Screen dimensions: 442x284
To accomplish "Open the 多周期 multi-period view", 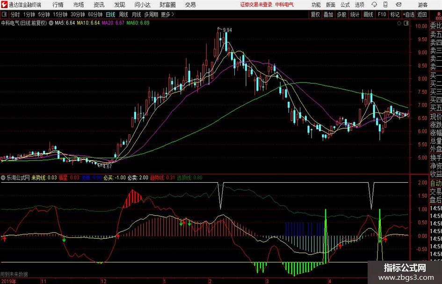I will (151, 14).
